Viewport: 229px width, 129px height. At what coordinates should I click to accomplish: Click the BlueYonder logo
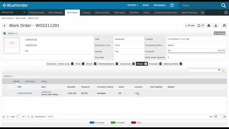[x=15, y=5]
